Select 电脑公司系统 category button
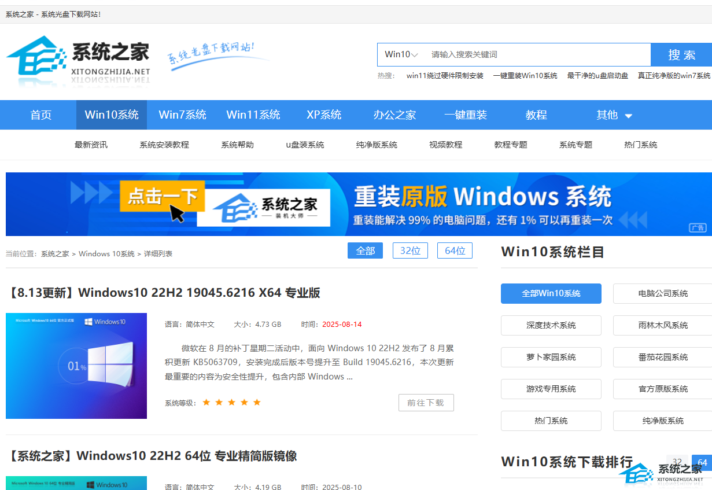 663,293
